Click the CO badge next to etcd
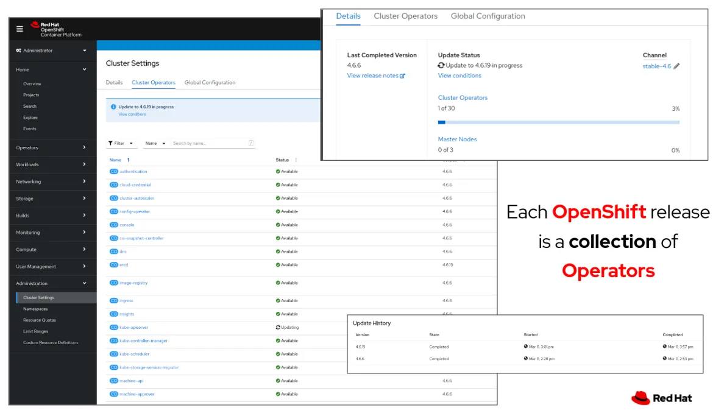Screen dimensions: 713x413 [x=113, y=265]
